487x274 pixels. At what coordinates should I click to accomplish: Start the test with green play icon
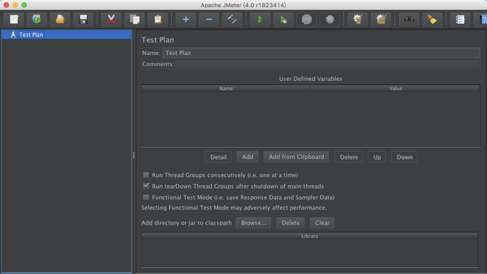pos(260,19)
